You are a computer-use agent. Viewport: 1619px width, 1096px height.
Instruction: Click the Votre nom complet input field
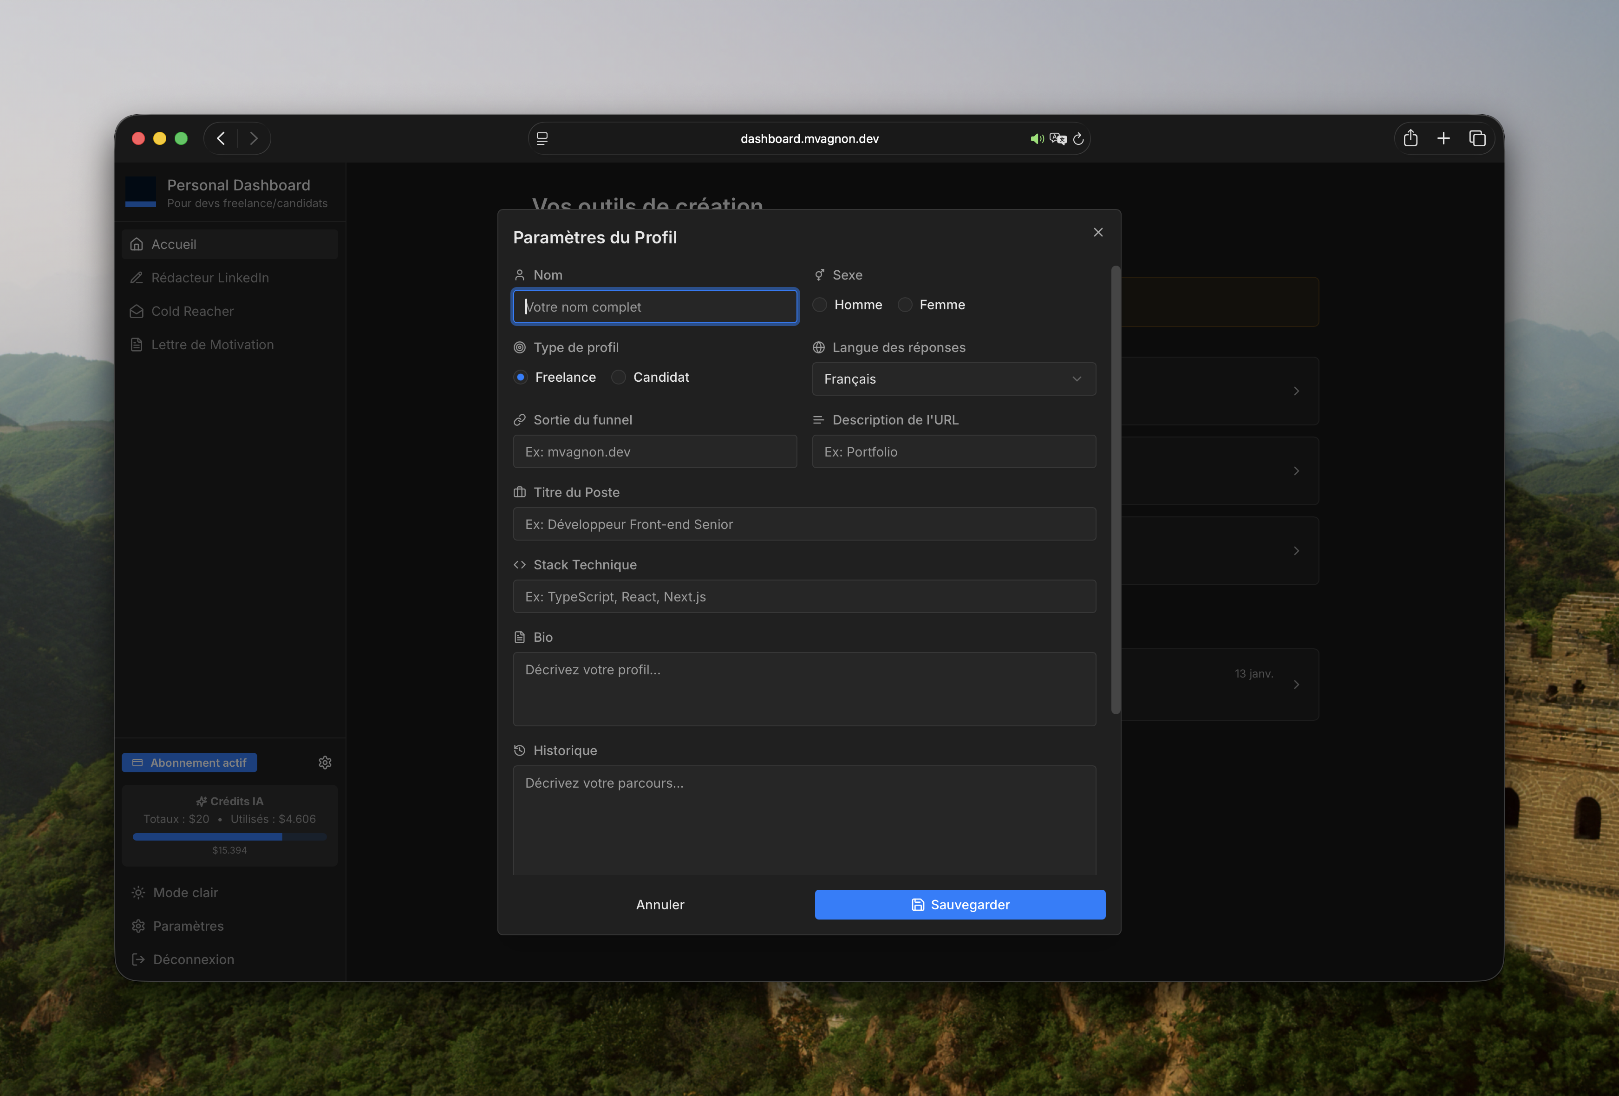(x=655, y=307)
